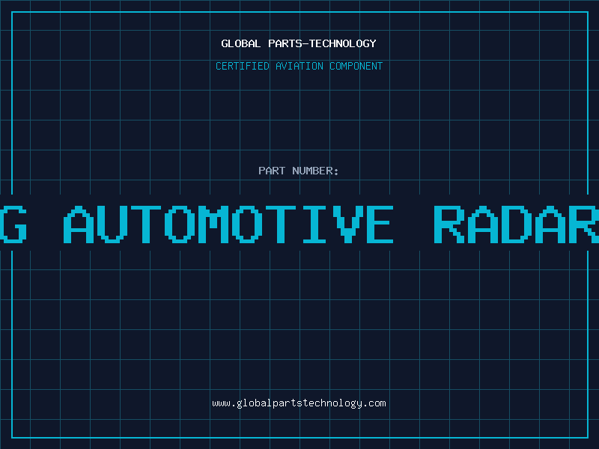The width and height of the screenshot is (599, 449).
Task: Click the GLOBAL PARTS-TECHNOLOGY company heading
Action: click(299, 43)
